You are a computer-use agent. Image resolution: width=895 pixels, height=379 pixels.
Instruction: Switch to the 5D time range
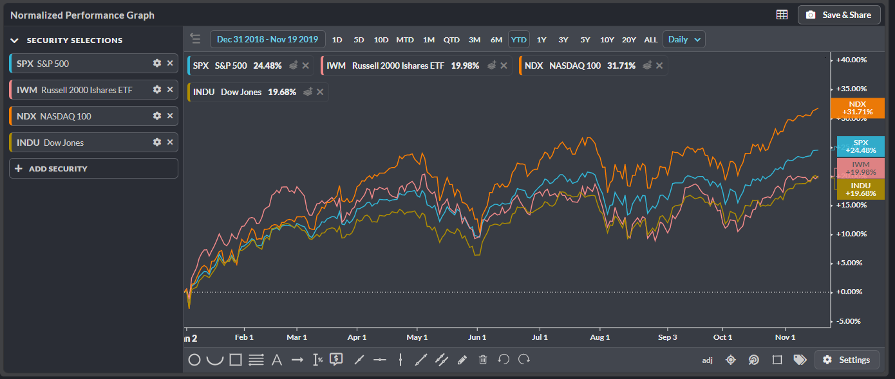click(359, 39)
